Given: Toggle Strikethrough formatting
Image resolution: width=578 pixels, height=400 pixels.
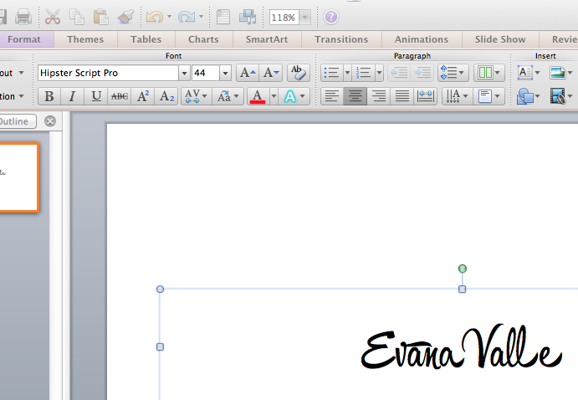Looking at the screenshot, I should click(120, 96).
